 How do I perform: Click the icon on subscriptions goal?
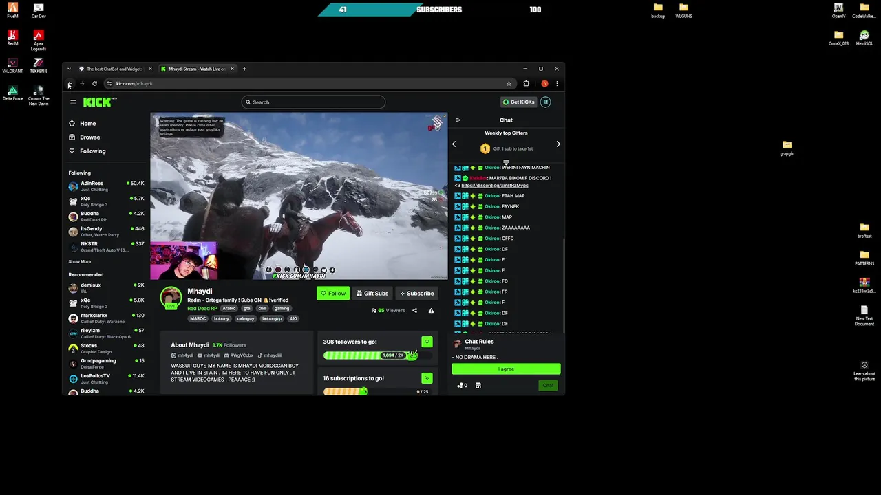[x=427, y=378]
